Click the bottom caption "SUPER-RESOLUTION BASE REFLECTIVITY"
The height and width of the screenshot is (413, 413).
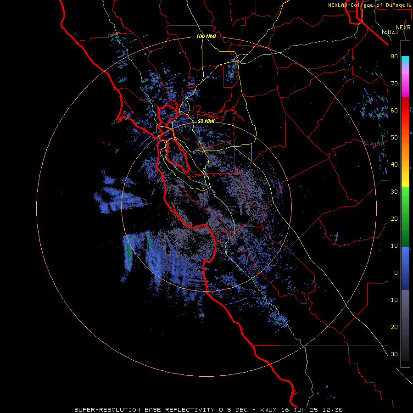(145, 410)
